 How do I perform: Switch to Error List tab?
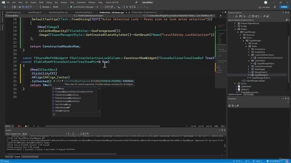point(9,157)
